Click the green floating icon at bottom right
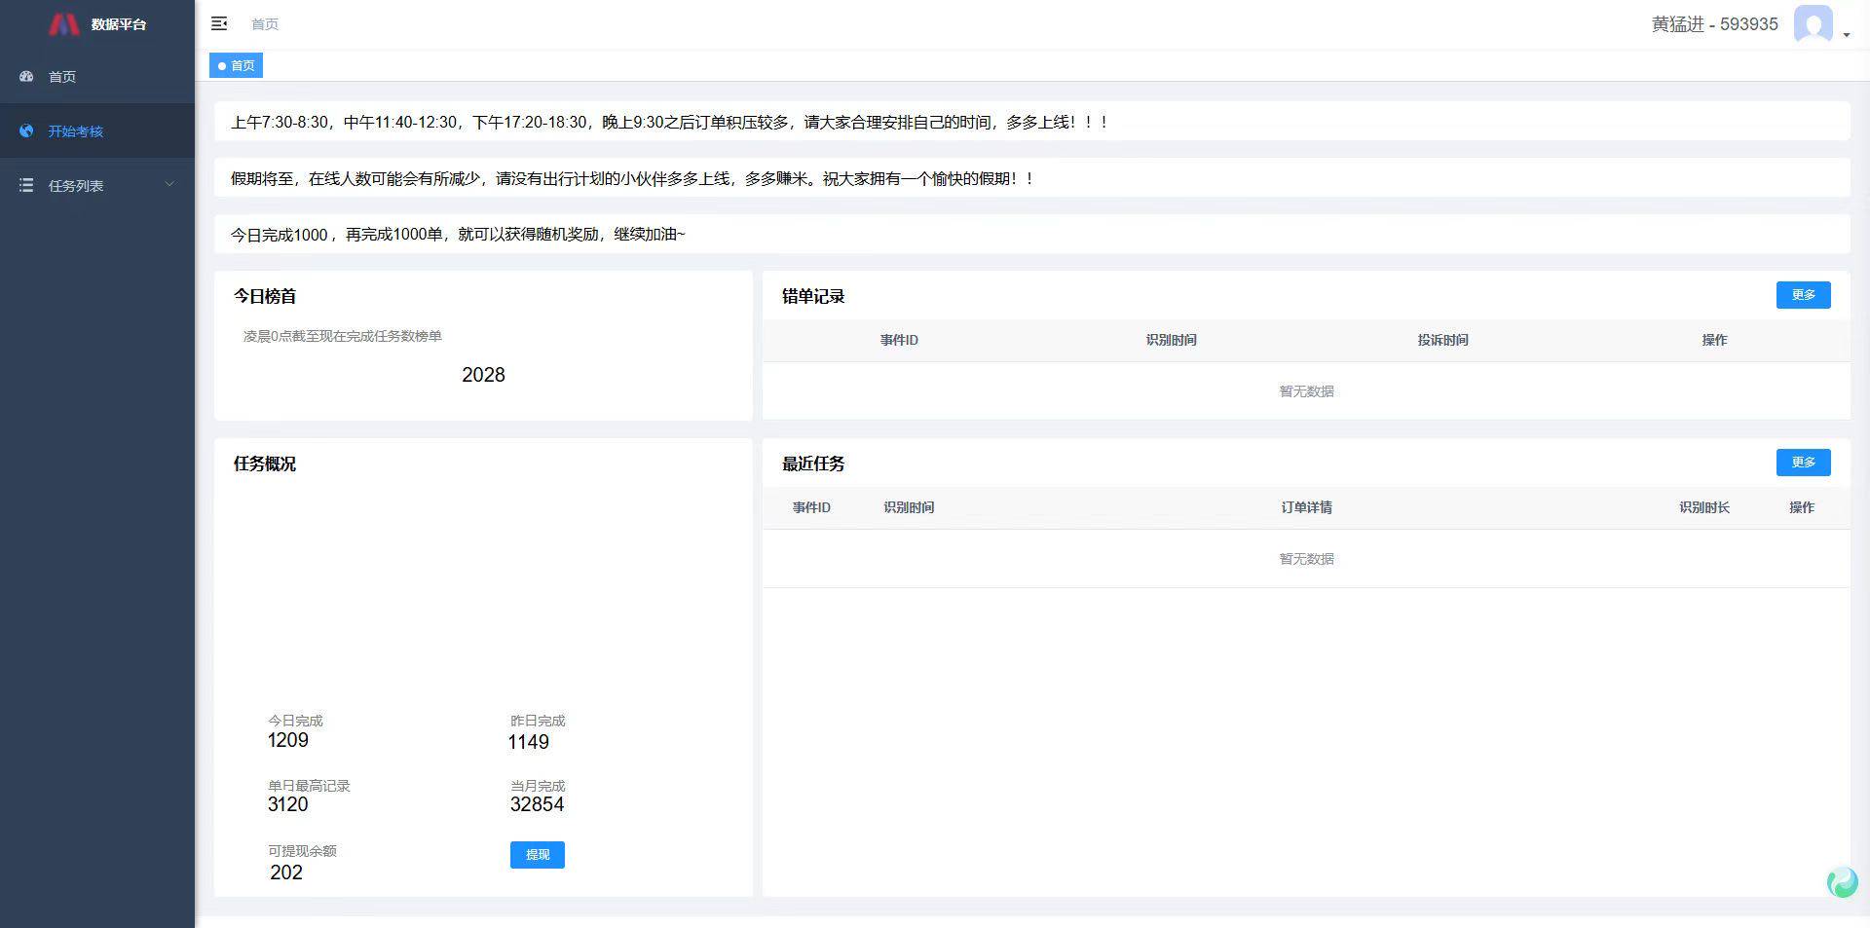The height and width of the screenshot is (928, 1870). point(1842,882)
